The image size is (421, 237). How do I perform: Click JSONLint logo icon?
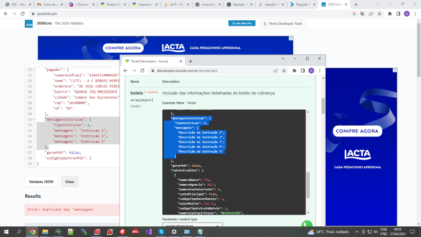29,24
